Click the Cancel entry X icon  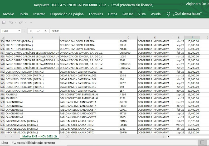click(31, 31)
